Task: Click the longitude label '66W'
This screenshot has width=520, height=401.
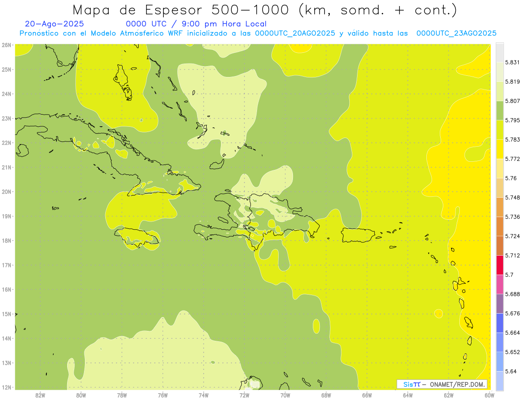Action: (367, 395)
